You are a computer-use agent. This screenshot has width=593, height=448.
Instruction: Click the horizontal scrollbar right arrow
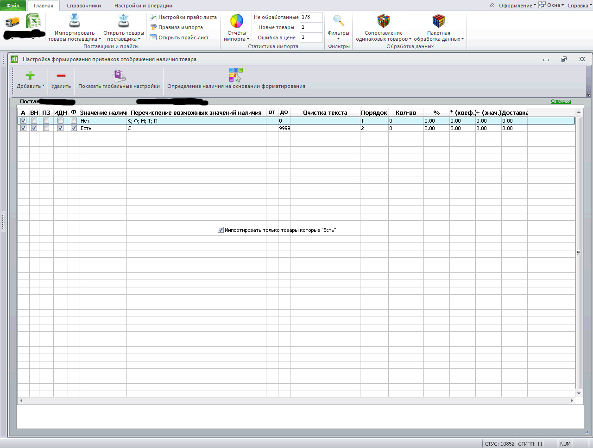pos(572,401)
